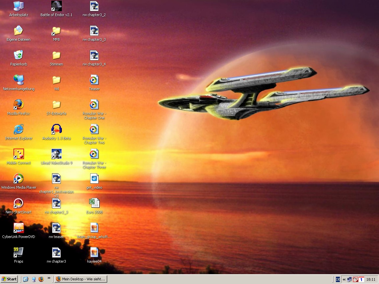This screenshot has height=284, width=379.
Task: Select the Audacity 1.3 Beta icon
Action: [x=57, y=130]
